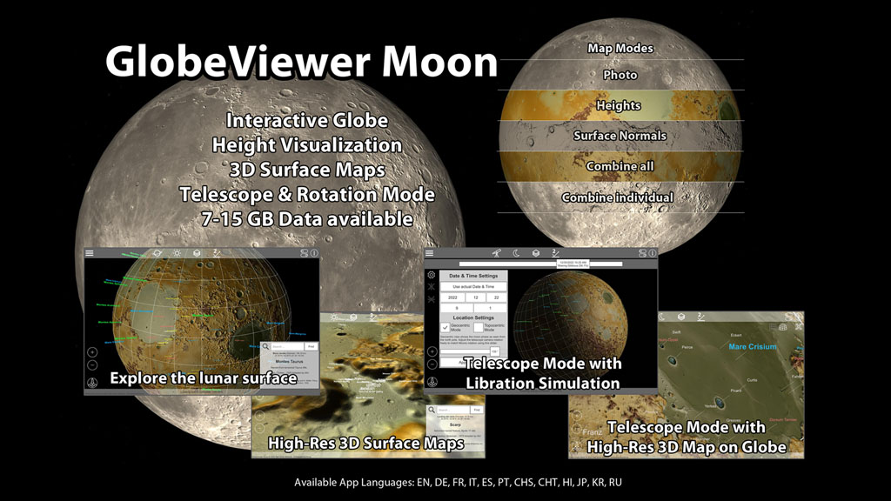Screen dimensions: 891x501
Task: Click cube icon in 3D Surface Maps toolbar
Action: 353,317
